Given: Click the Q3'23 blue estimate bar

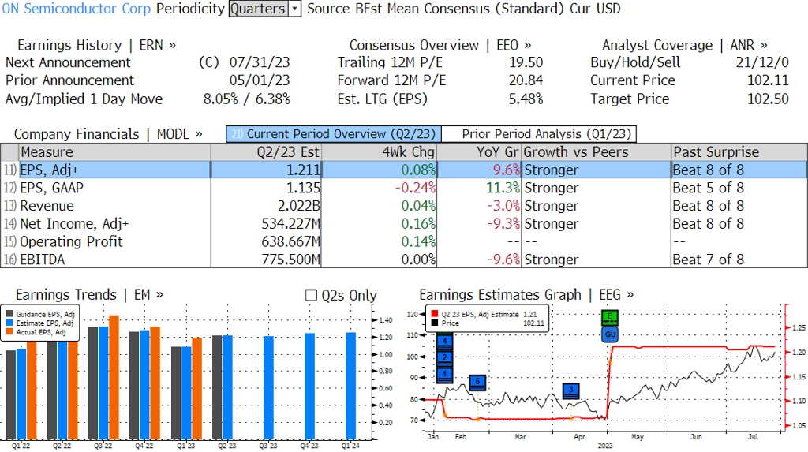Looking at the screenshot, I should [x=268, y=387].
